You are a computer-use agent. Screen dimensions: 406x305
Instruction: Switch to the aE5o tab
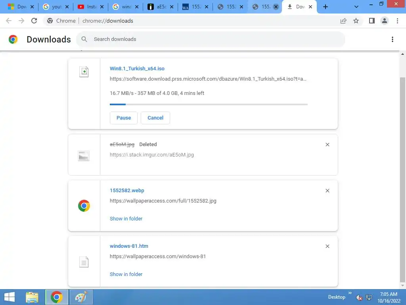click(161, 7)
